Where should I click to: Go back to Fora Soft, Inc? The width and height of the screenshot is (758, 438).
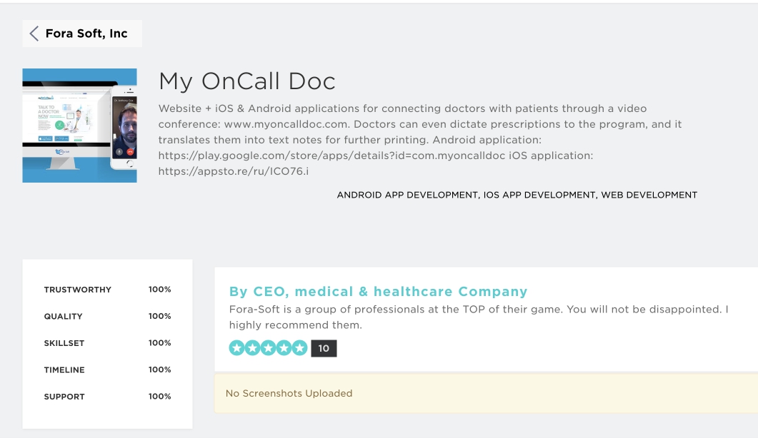82,34
